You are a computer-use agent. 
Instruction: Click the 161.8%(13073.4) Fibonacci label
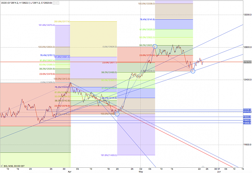click(x=47, y=25)
